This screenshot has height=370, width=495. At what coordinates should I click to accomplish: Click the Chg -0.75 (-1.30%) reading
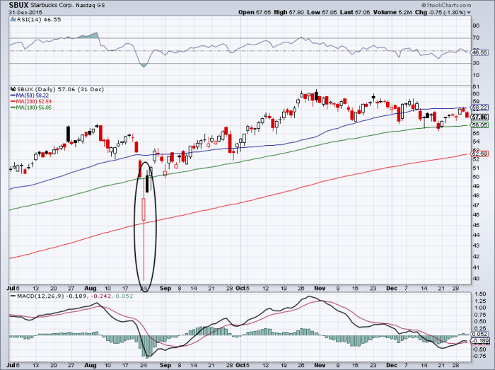[x=440, y=12]
